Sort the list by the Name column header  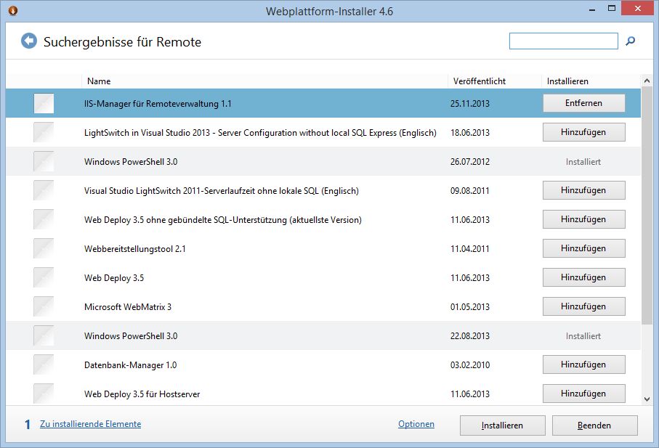[97, 81]
